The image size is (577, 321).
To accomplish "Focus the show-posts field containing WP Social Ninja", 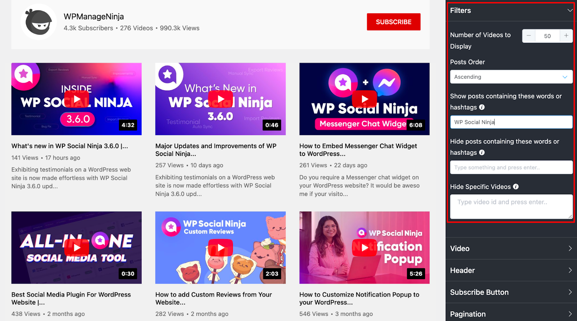I will coord(511,122).
